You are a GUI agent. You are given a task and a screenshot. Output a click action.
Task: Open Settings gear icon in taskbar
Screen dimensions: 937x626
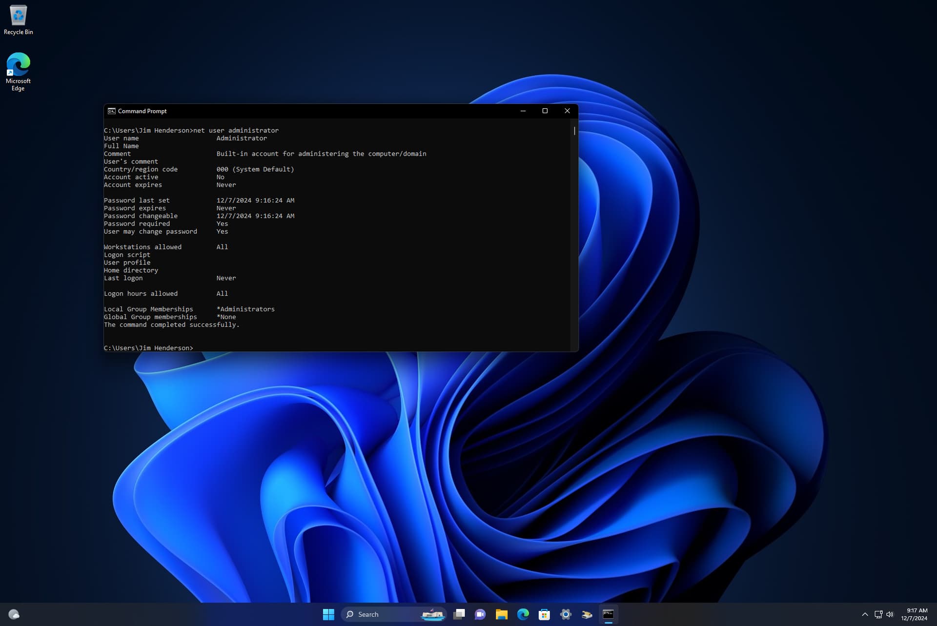click(566, 614)
